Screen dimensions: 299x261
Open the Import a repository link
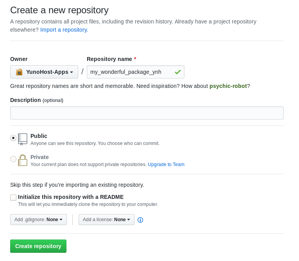tap(64, 30)
